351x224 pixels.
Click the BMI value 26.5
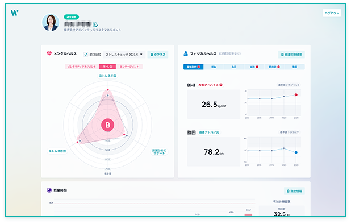214,105
